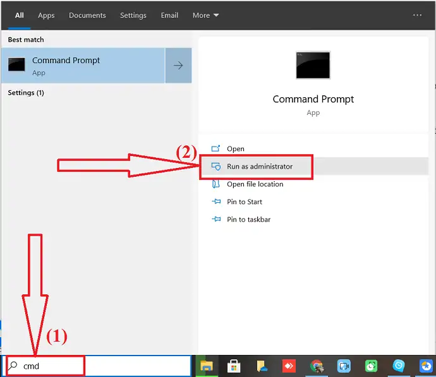Open the Microsoft Store taskbar icon

(234, 366)
